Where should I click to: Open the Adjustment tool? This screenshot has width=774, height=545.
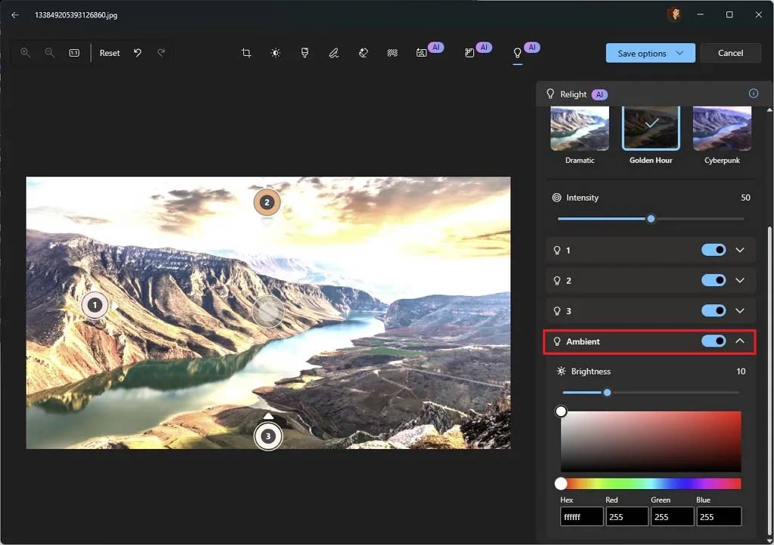click(x=275, y=53)
